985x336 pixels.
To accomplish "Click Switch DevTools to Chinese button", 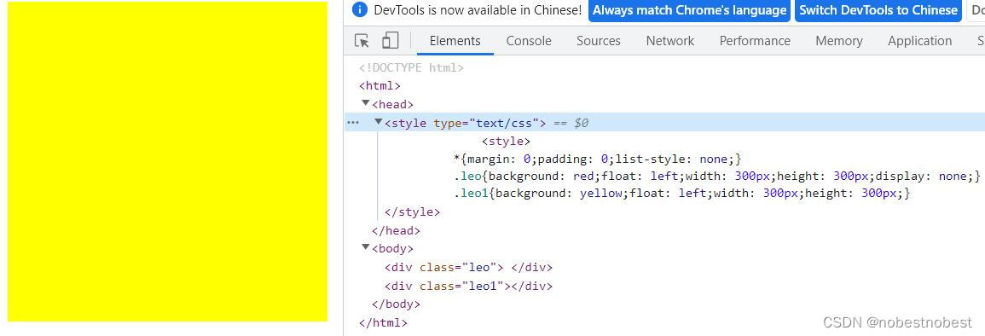I will pos(878,11).
